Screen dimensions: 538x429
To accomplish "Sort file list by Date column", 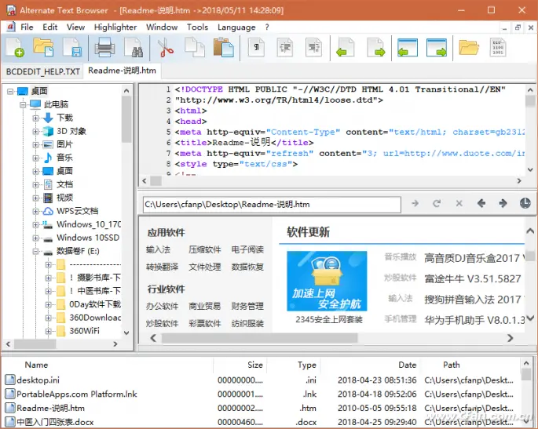I will (408, 365).
